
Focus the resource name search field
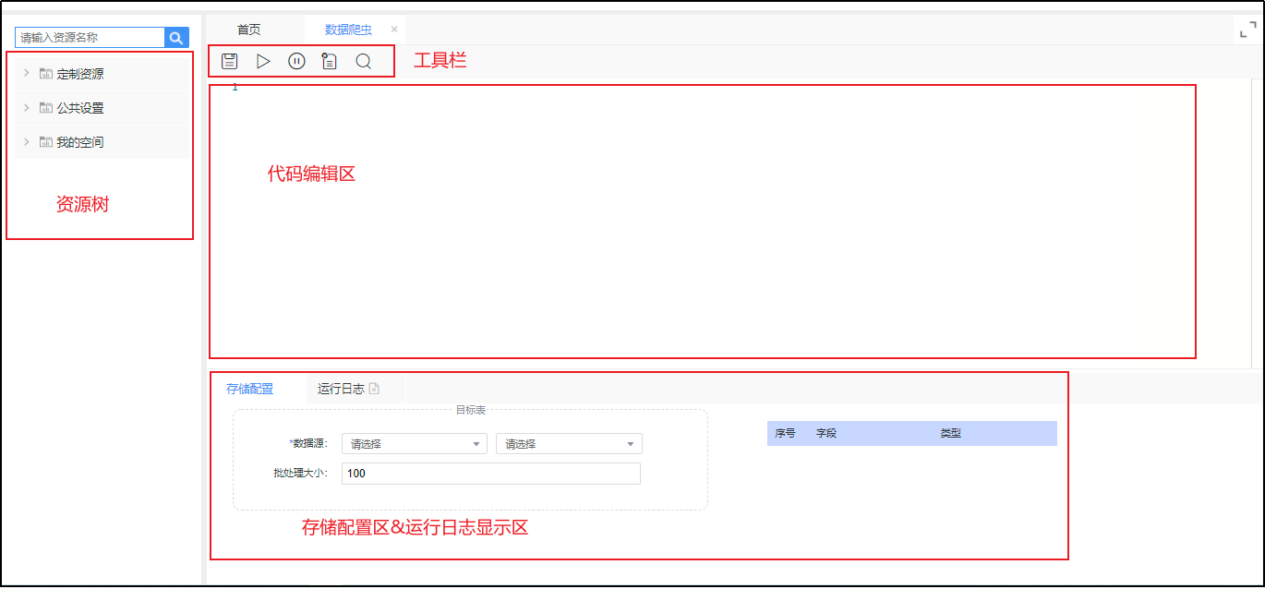tap(90, 37)
